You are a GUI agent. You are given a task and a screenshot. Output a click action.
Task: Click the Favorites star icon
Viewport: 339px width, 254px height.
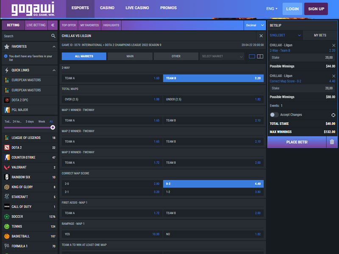(x=7, y=47)
